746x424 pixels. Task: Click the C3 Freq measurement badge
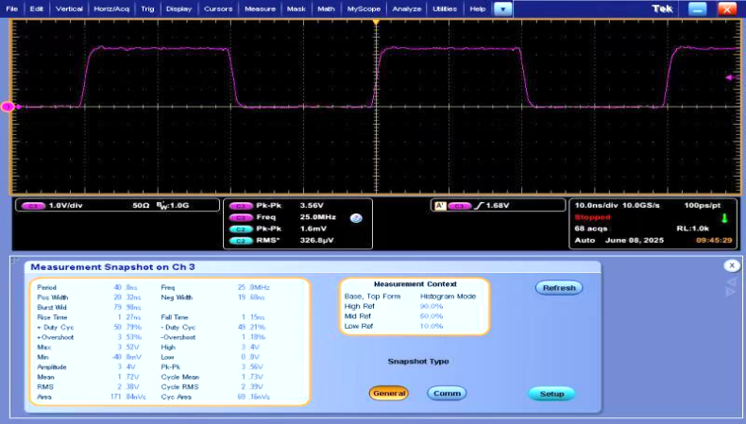pyautogui.click(x=241, y=217)
